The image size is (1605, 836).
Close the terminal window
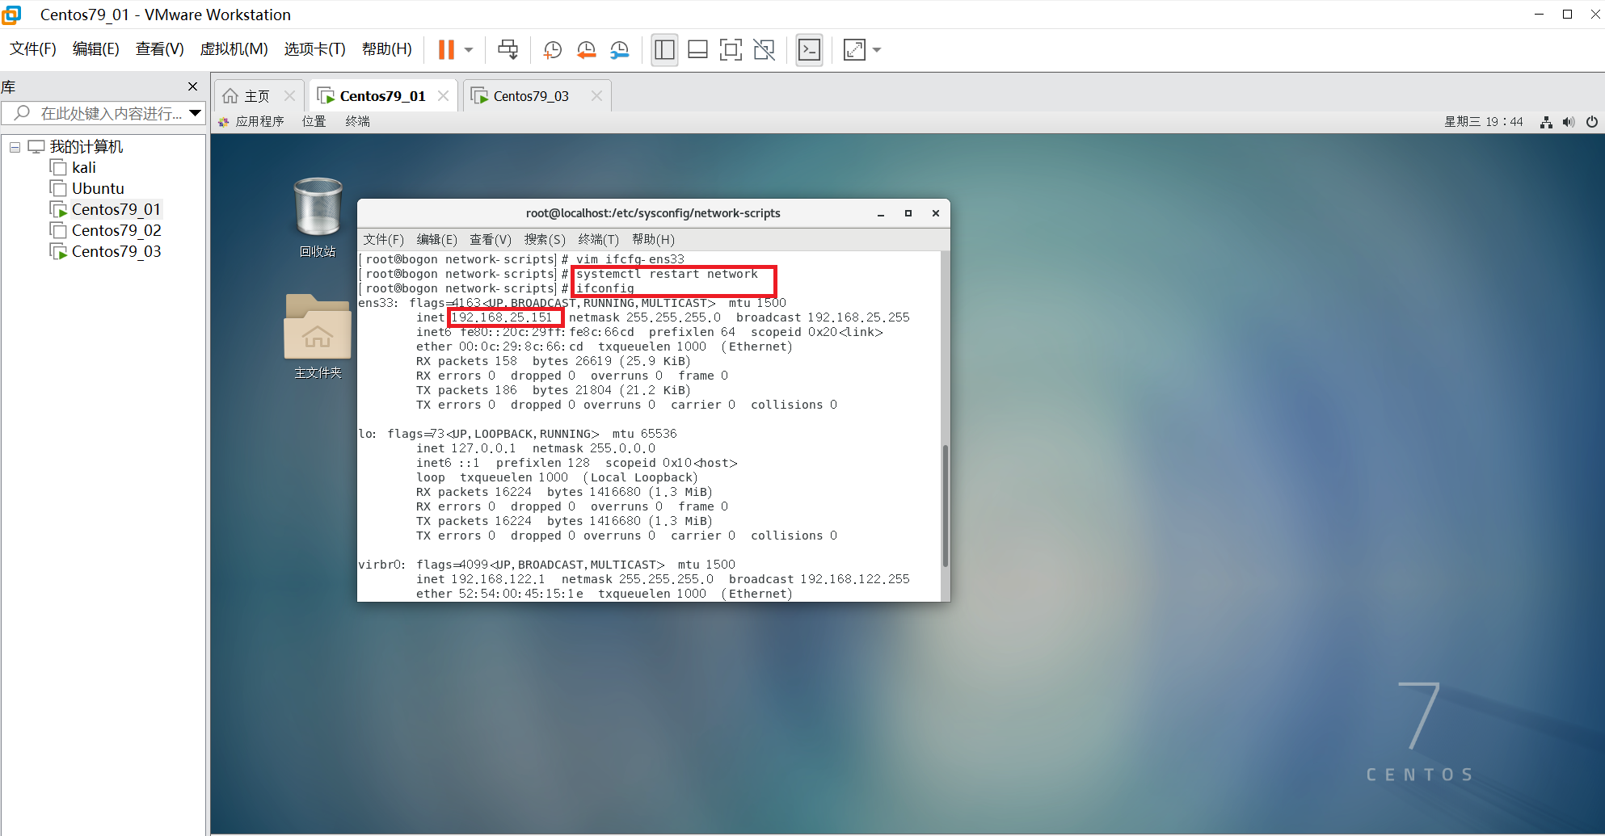coord(936,214)
